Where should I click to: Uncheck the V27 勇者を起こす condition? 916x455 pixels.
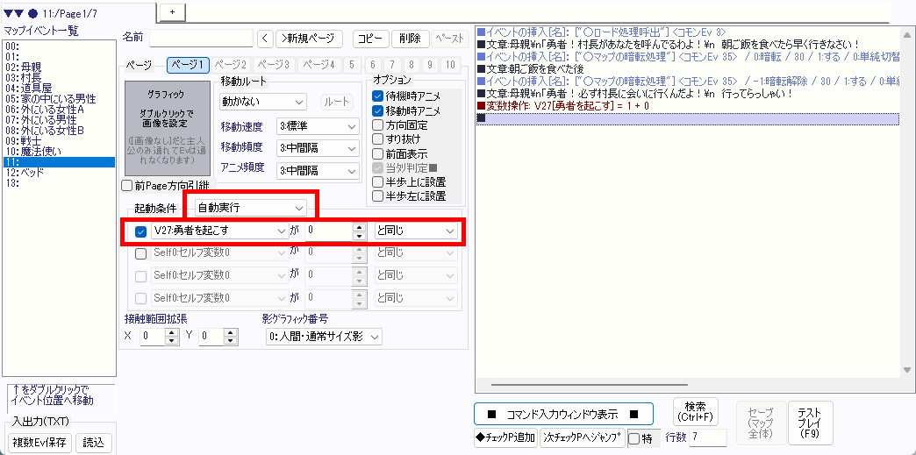point(140,231)
